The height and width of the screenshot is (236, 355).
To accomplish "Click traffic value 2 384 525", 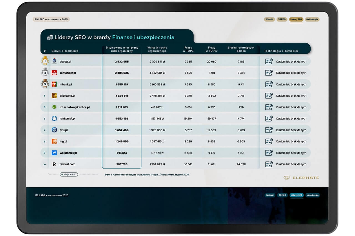I will 122,73.
